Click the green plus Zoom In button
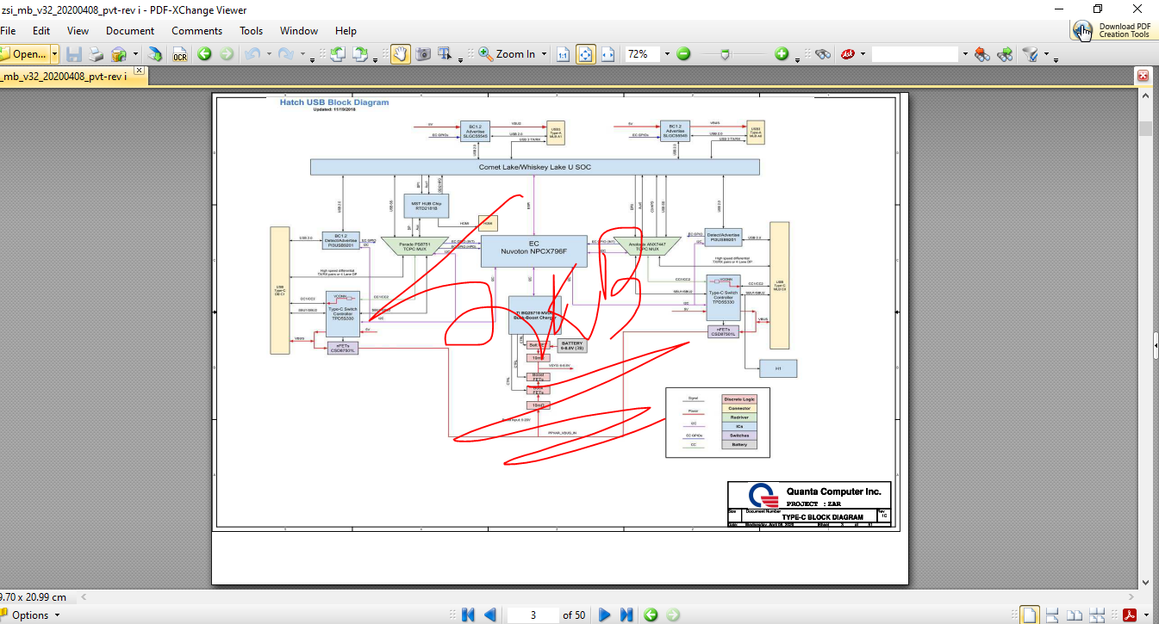Viewport: 1159px width, 624px height. pyautogui.click(x=782, y=54)
